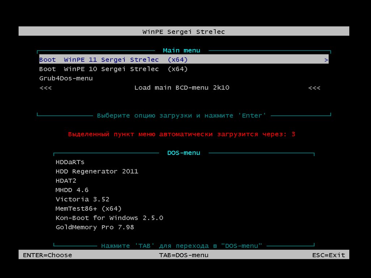Click the Main menu heading
The height and width of the screenshot is (278, 371).
pyautogui.click(x=182, y=50)
